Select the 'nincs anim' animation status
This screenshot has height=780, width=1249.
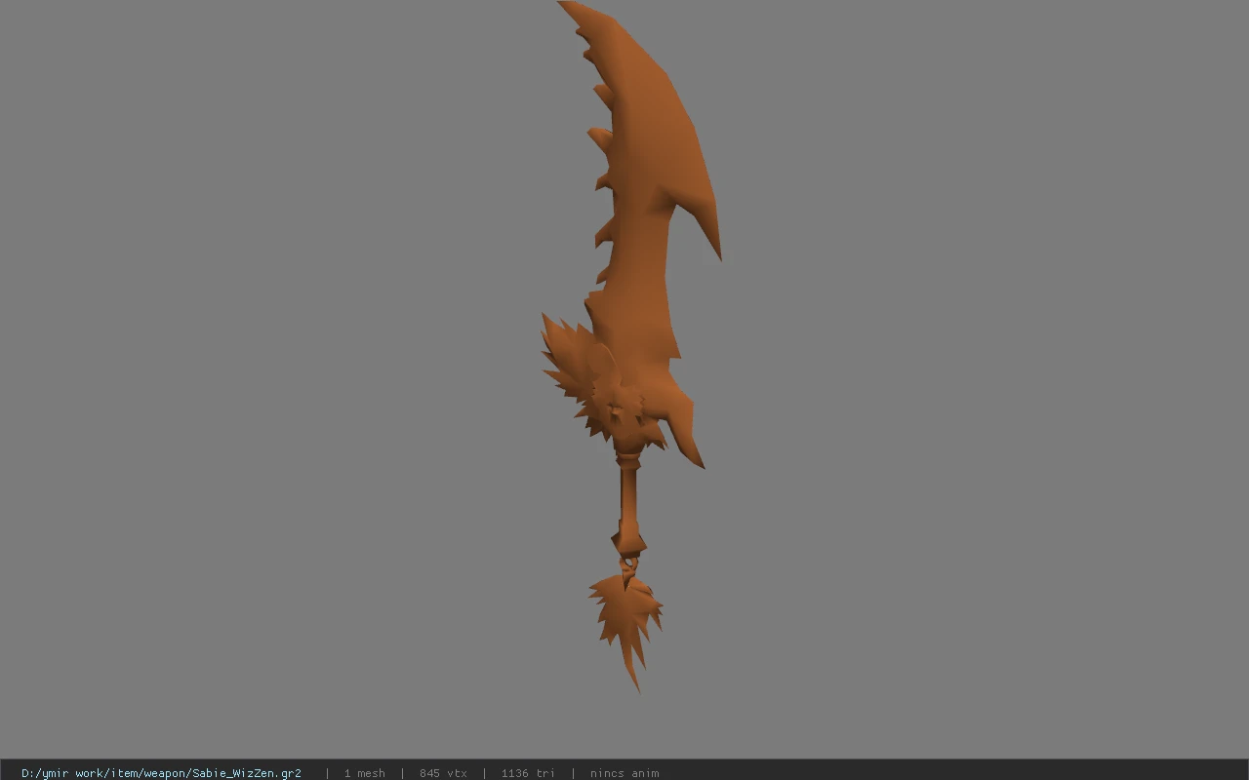(x=624, y=773)
